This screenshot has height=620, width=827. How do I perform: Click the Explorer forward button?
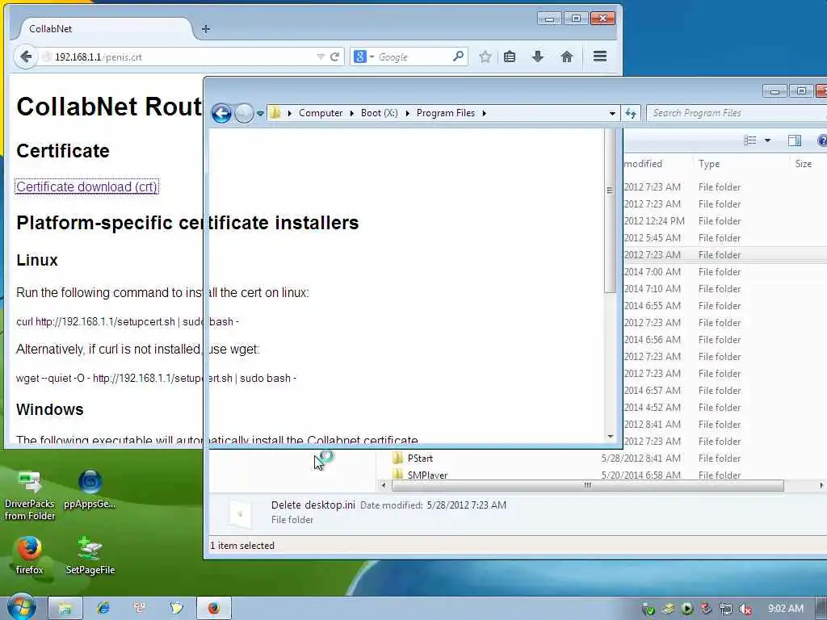244,113
